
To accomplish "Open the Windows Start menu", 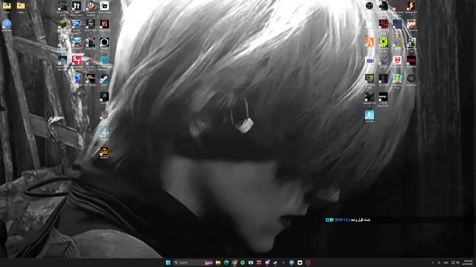I will click(168, 263).
